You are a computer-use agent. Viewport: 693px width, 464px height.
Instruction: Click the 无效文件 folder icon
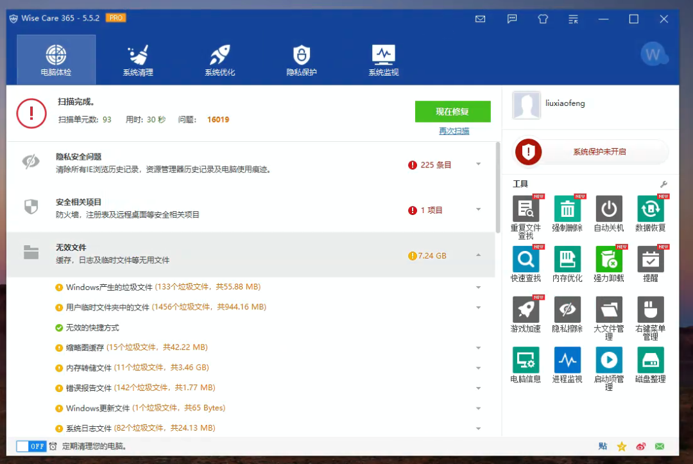click(x=31, y=252)
